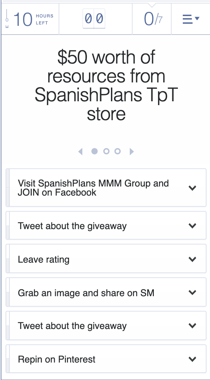Click the $50 worth of resources prize title
Viewport: 210px width, 380px height.
click(x=106, y=86)
